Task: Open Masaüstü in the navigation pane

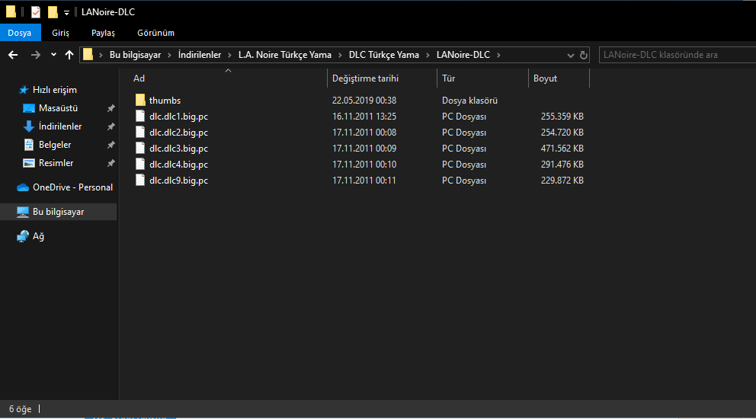Action: coord(59,108)
